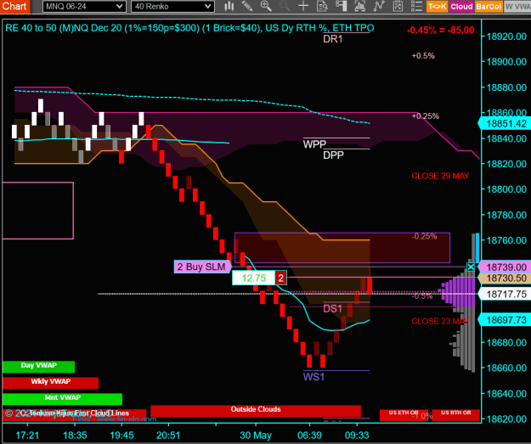This screenshot has width=531, height=444.
Task: Click the 18640.00 price axis label
Action: (506, 394)
